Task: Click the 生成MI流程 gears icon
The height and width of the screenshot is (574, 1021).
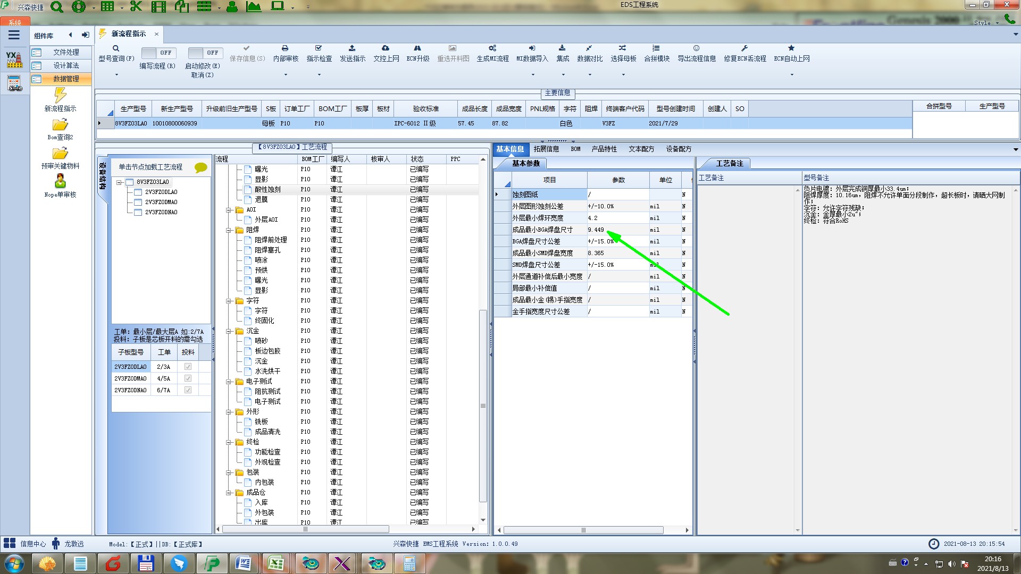Action: pos(492,48)
